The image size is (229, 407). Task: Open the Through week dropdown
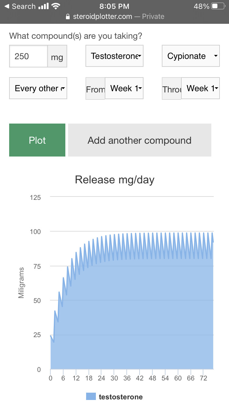point(200,88)
